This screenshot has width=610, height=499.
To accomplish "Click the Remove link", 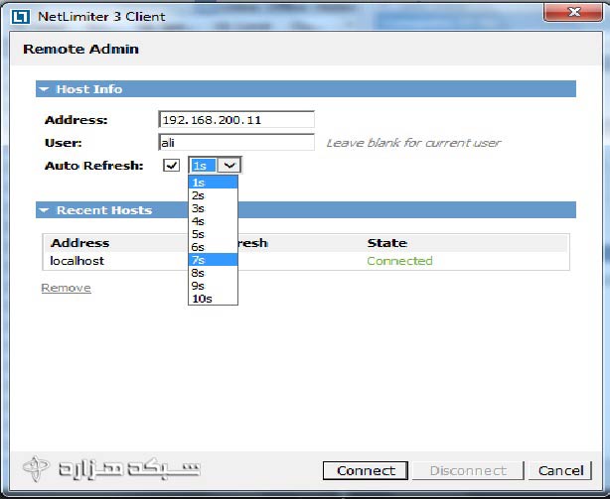I will tap(67, 288).
